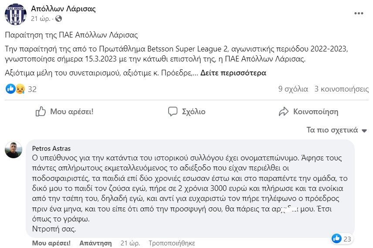The height and width of the screenshot is (248, 373).
Task: Open the 3 κοινοποιήσεις shares link
Action: [342, 89]
